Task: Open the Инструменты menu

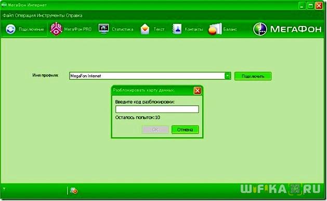Action: tap(51, 16)
